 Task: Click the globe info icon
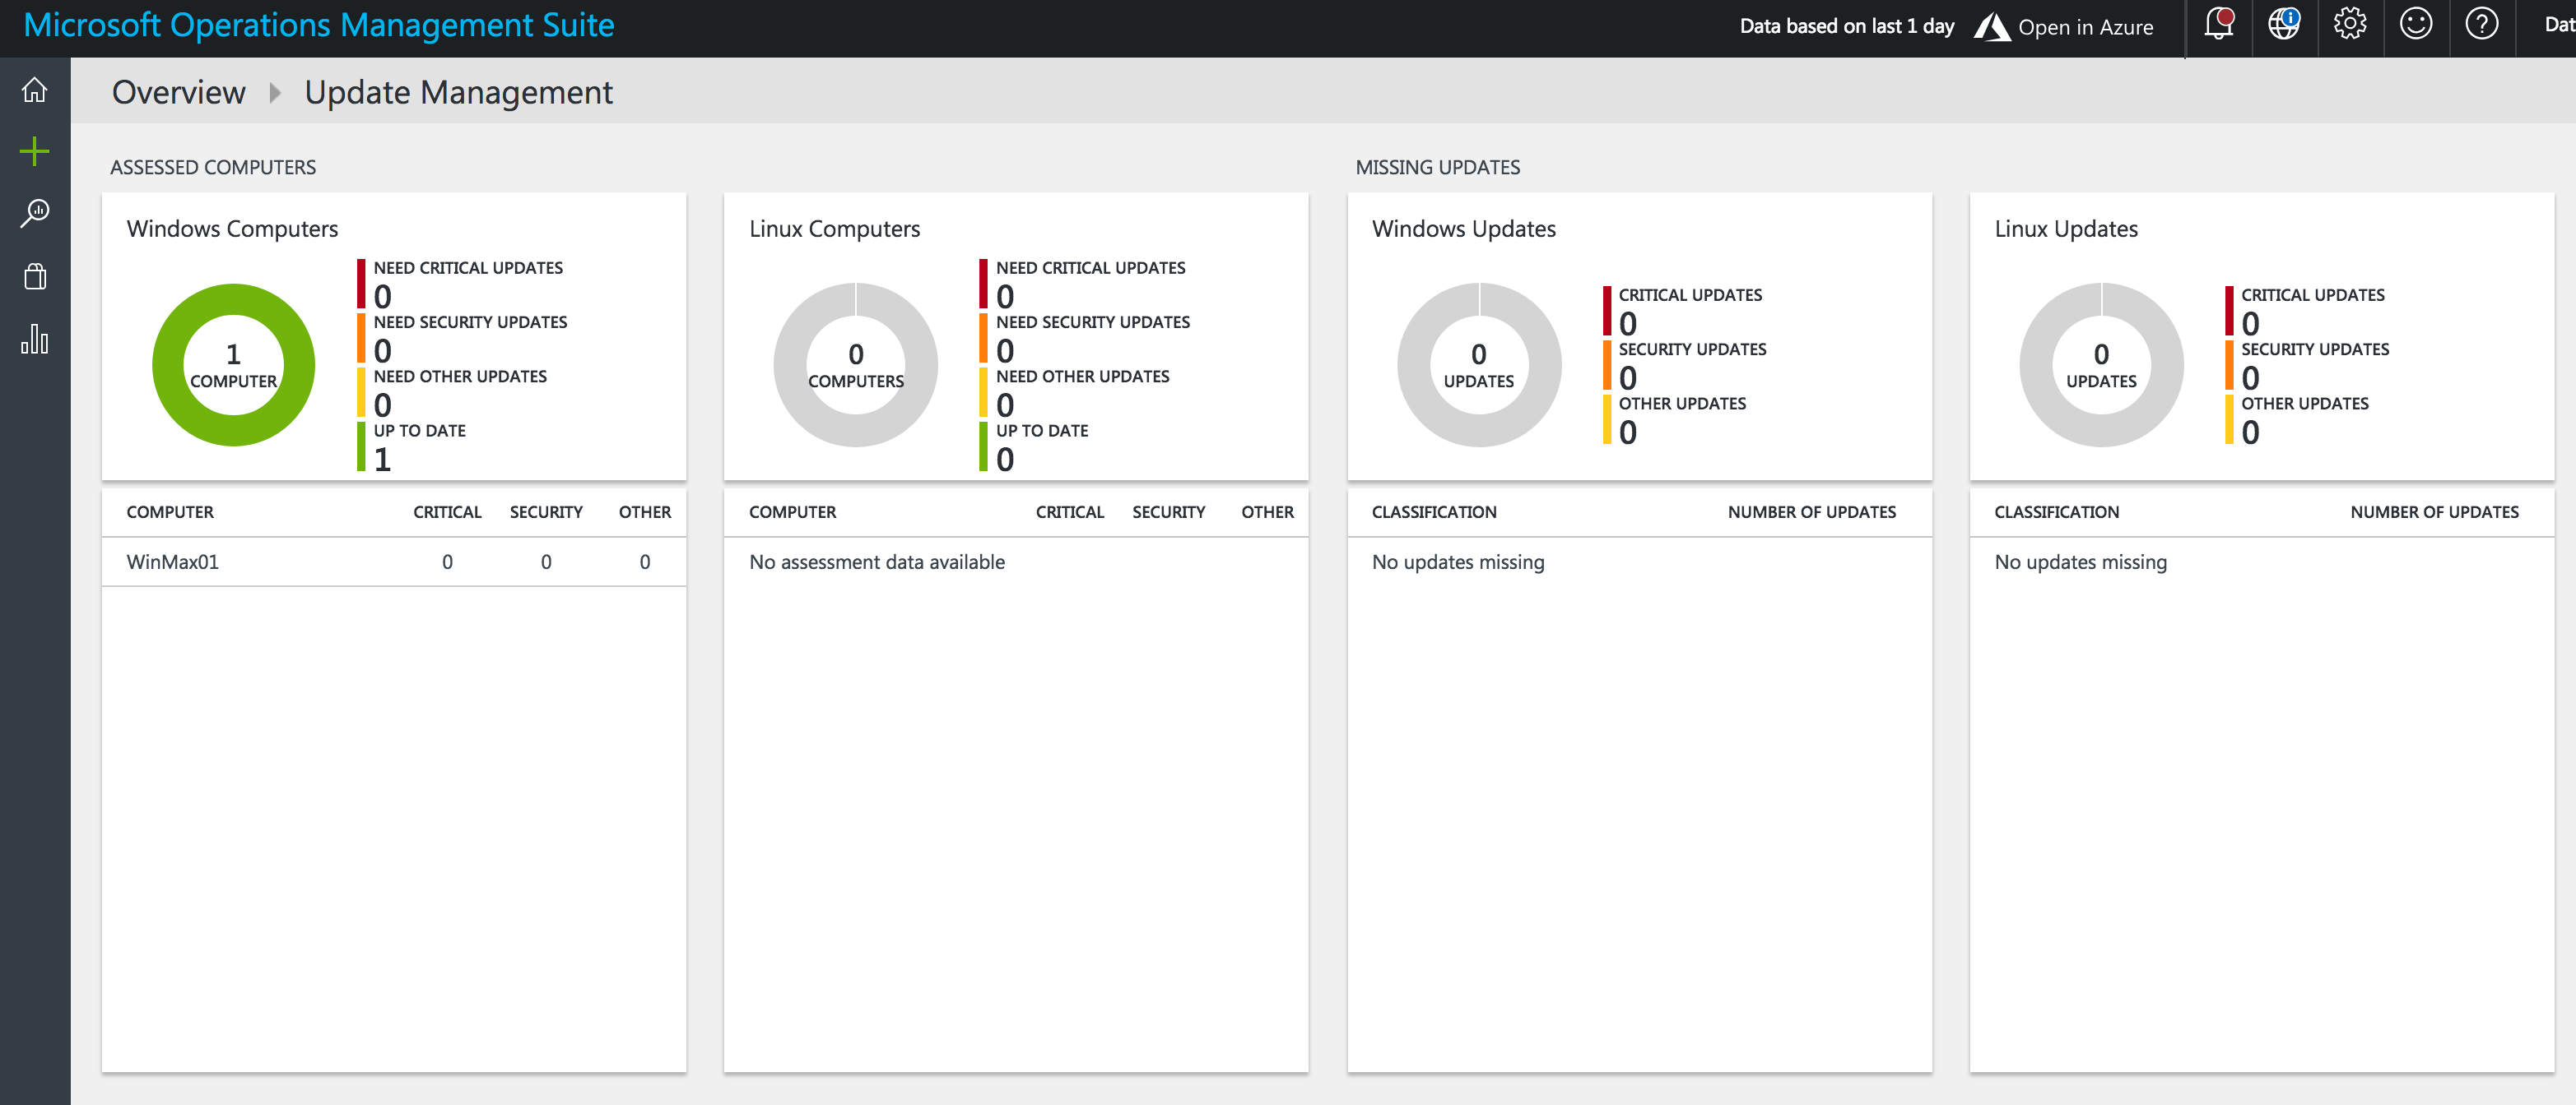2284,24
